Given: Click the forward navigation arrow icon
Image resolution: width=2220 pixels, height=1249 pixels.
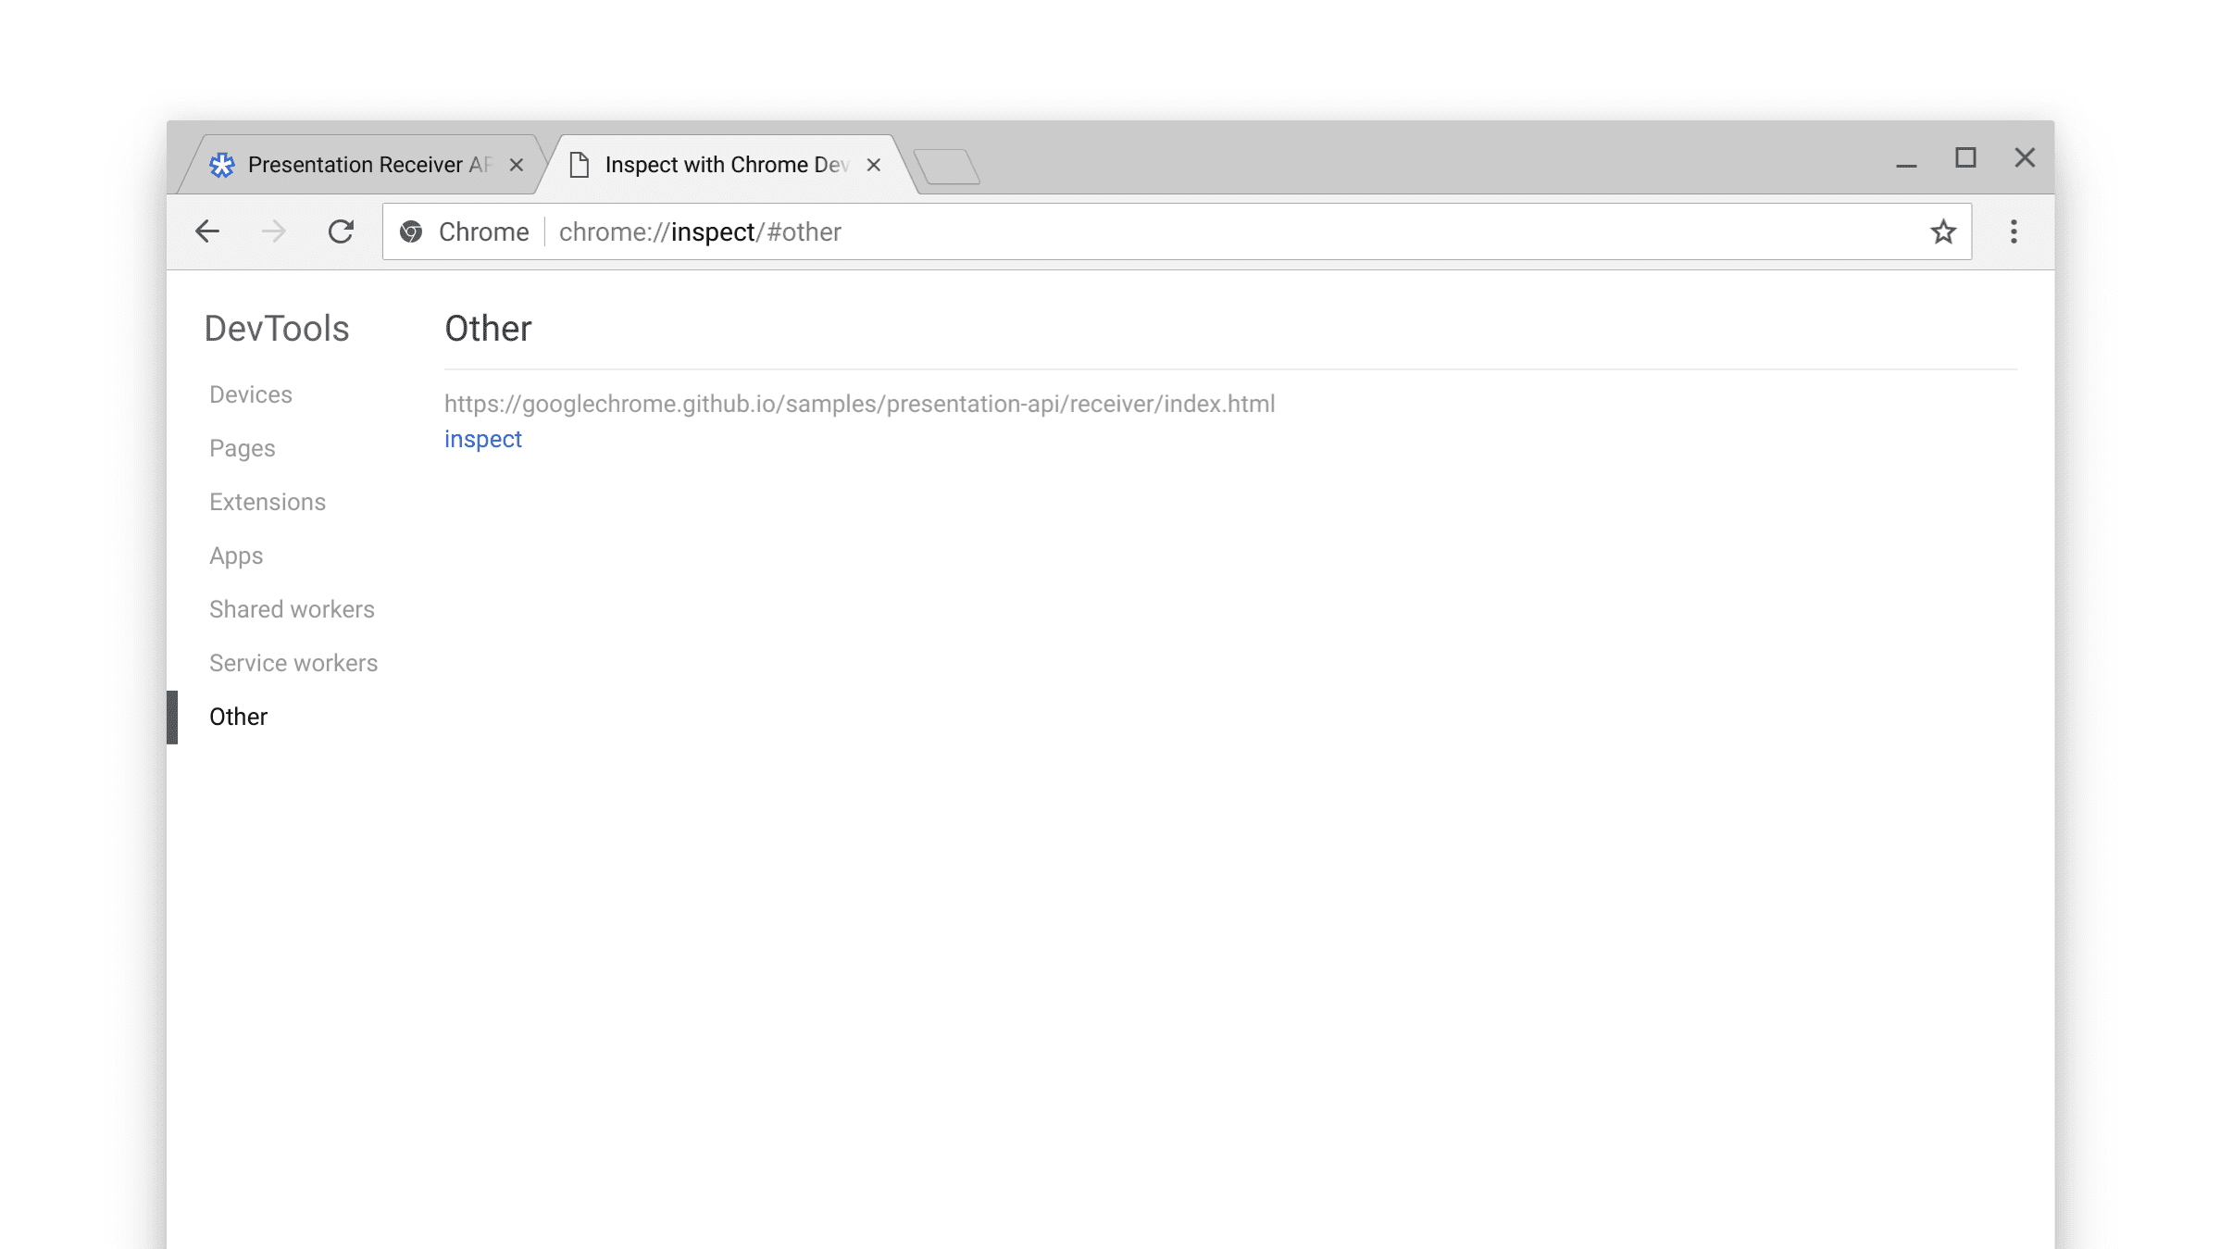Looking at the screenshot, I should pyautogui.click(x=273, y=231).
